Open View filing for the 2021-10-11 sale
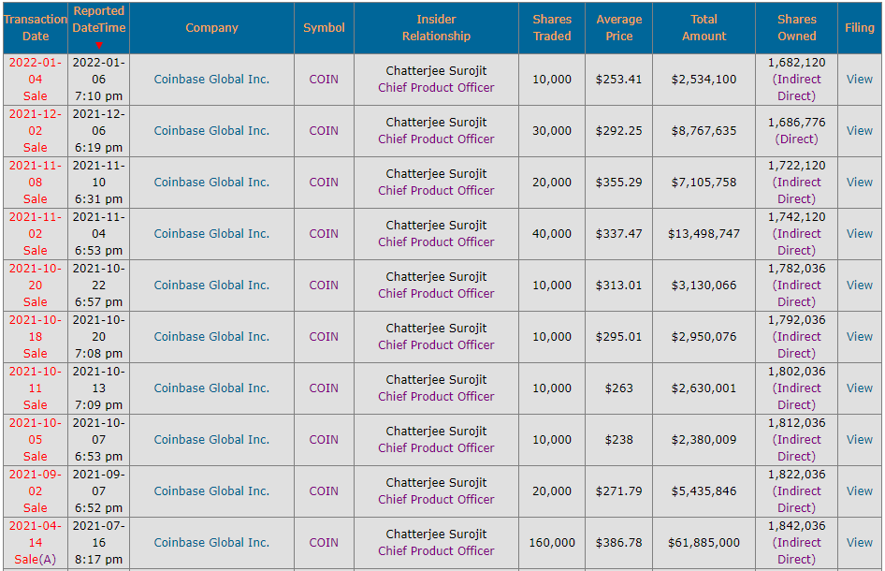Screen dimensions: 885x571 click(x=860, y=388)
